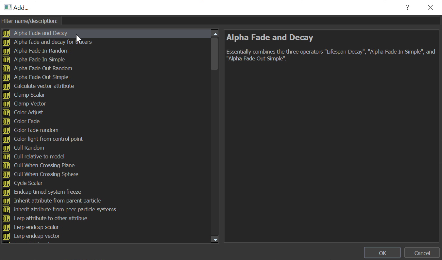Image resolution: width=442 pixels, height=260 pixels.
Task: Choose Alpha Fade Out Random from list
Action: click(107, 69)
